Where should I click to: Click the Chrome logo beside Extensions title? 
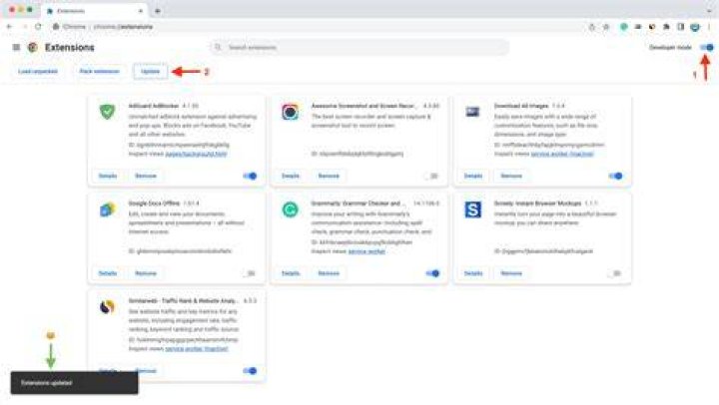point(33,47)
